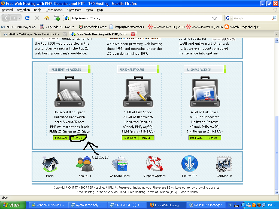Open the address bar URL dropdown arrow
The width and height of the screenshot is (279, 209).
(x=220, y=18)
